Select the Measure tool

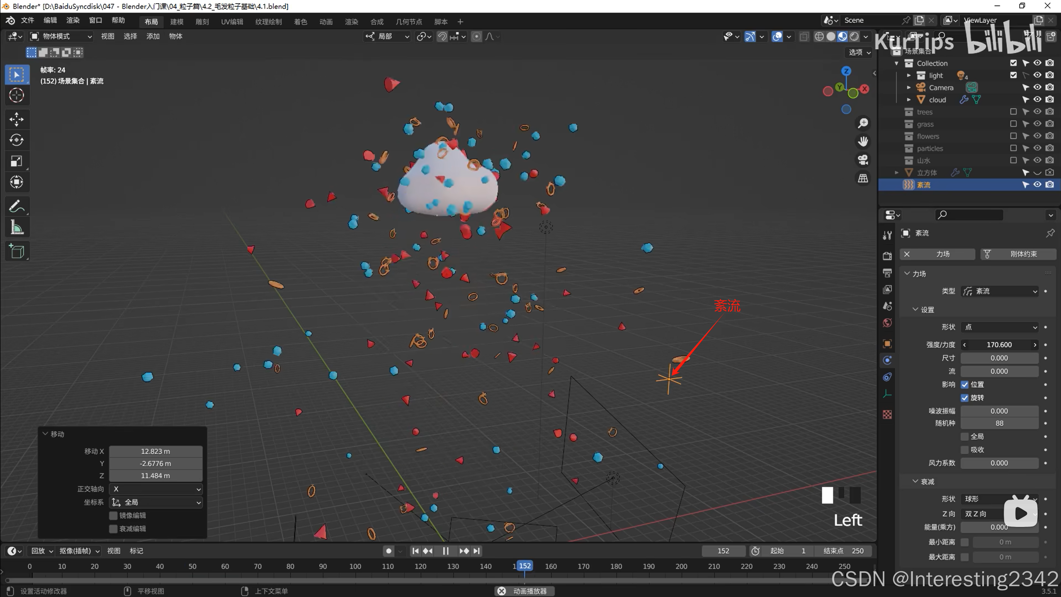point(17,227)
